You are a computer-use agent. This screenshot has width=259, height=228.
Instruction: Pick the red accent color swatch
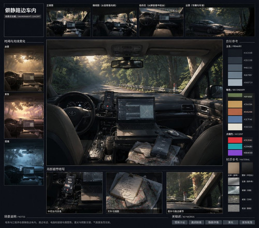[235, 140]
